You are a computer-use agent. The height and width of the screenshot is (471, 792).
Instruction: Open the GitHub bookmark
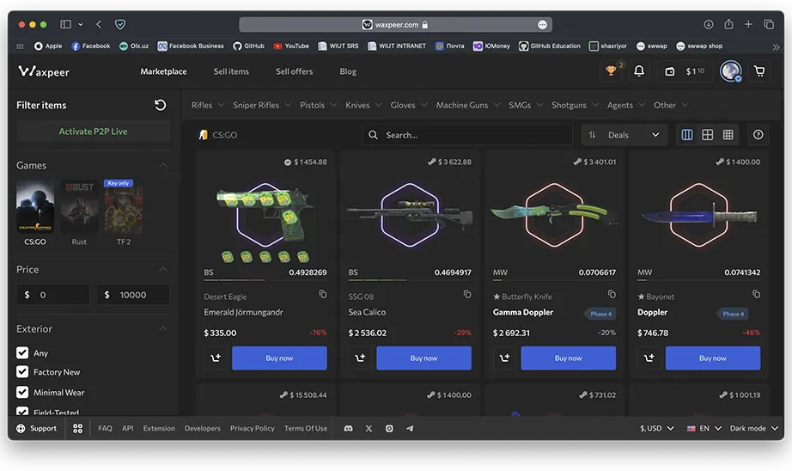point(248,46)
